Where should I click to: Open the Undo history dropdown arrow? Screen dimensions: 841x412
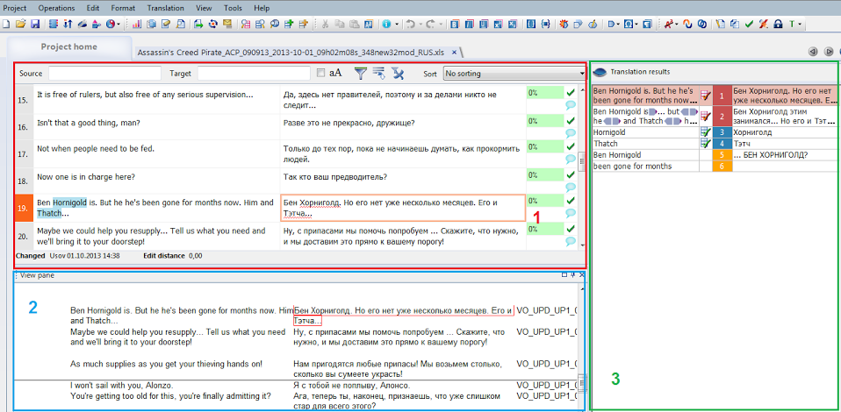tap(420, 24)
